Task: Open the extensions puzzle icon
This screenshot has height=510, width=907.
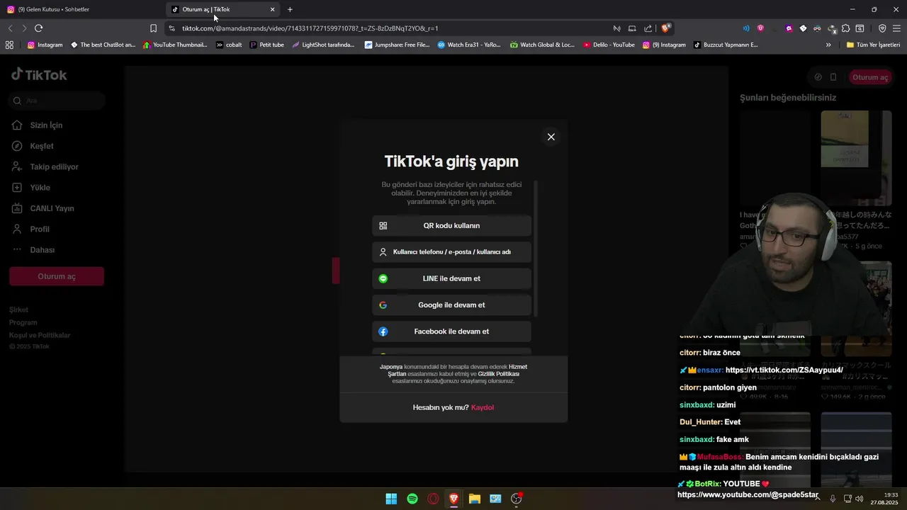Action: [x=846, y=28]
